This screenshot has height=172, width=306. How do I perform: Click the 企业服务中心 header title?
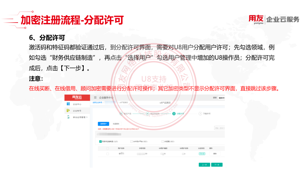click(x=106, y=97)
